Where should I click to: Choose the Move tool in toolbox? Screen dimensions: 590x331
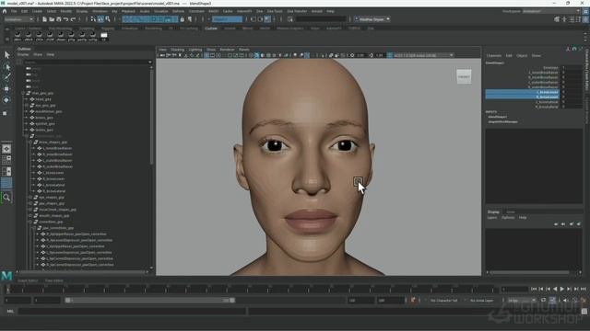(x=6, y=88)
